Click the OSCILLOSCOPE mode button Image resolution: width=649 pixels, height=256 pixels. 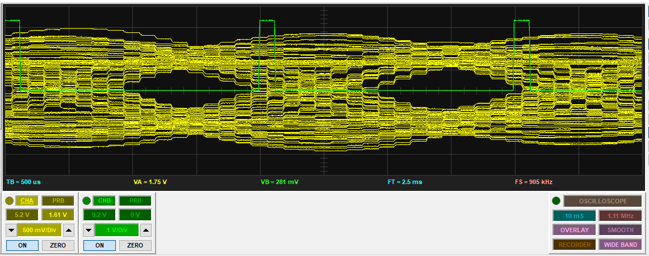pyautogui.click(x=602, y=201)
